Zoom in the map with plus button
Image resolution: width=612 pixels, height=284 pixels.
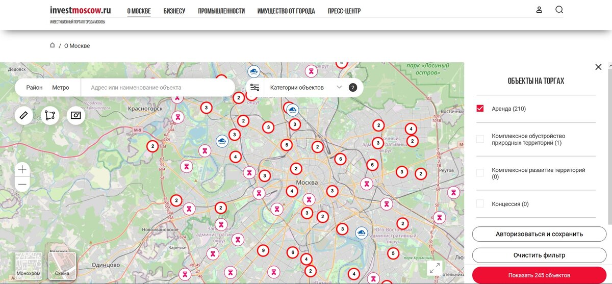22,169
